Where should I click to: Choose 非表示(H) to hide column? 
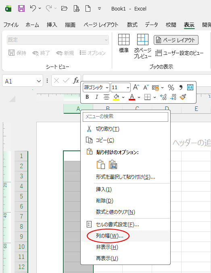125,247
